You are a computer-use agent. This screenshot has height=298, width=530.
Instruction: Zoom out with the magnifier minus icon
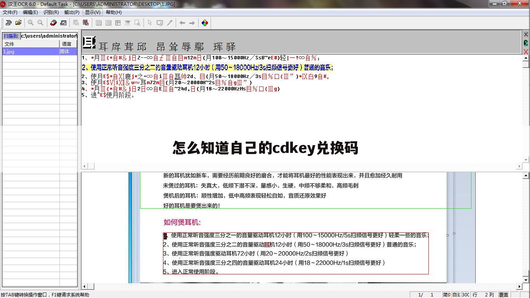40,23
